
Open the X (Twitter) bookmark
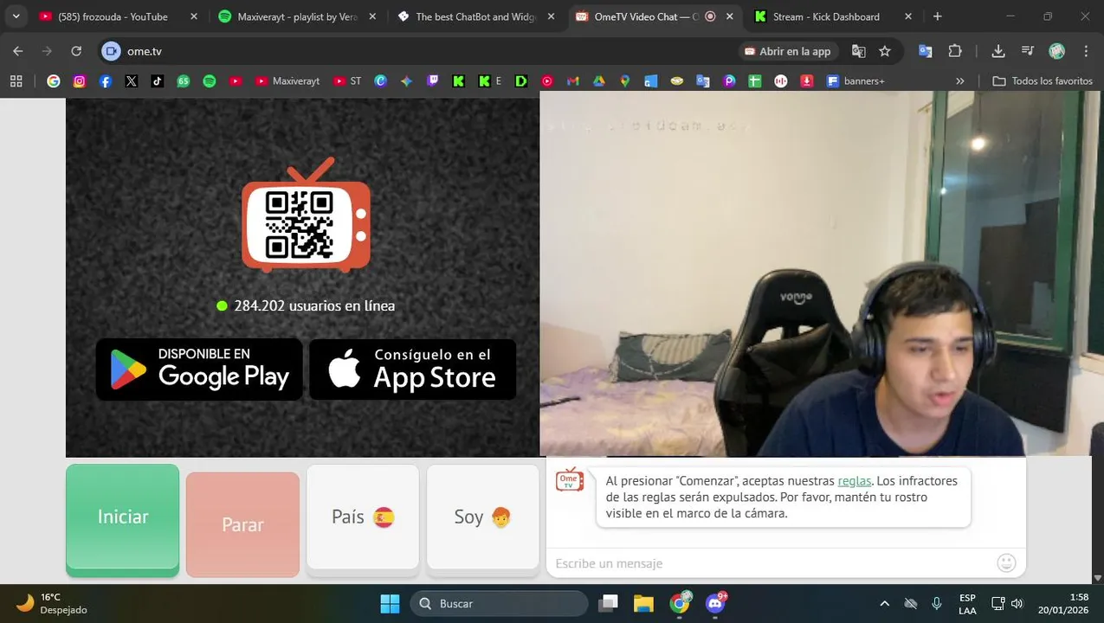[132, 80]
